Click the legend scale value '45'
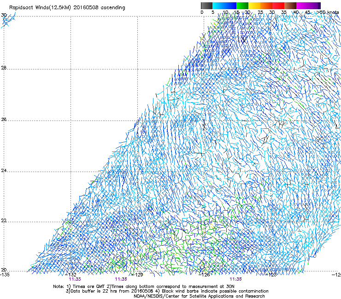Image resolution: width=341 pixels, height=299 pixels. click(307, 12)
